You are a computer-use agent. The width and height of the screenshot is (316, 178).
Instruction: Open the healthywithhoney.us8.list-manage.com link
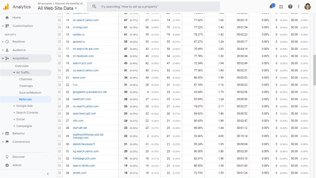pos(88,136)
